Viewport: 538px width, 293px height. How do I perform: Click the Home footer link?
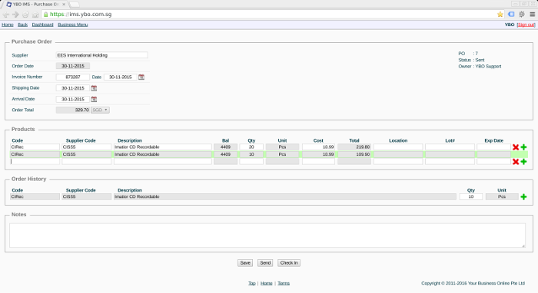click(266, 283)
